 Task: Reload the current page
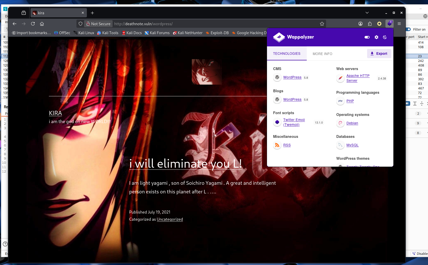pyautogui.click(x=33, y=24)
